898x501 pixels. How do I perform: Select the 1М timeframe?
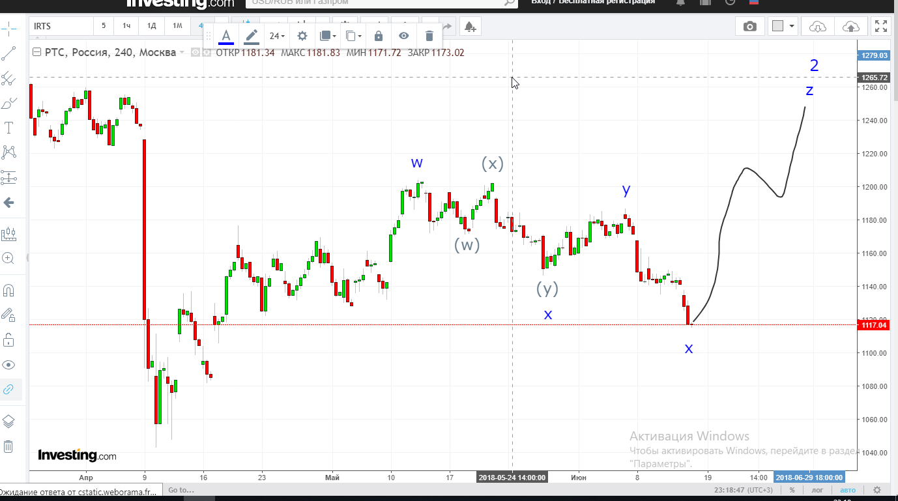tap(177, 26)
